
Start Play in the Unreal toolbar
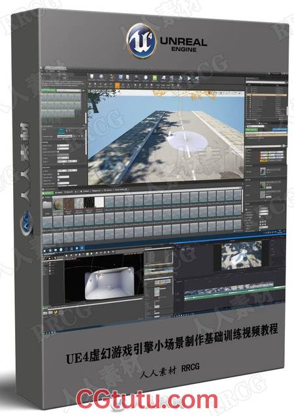tap(189, 78)
